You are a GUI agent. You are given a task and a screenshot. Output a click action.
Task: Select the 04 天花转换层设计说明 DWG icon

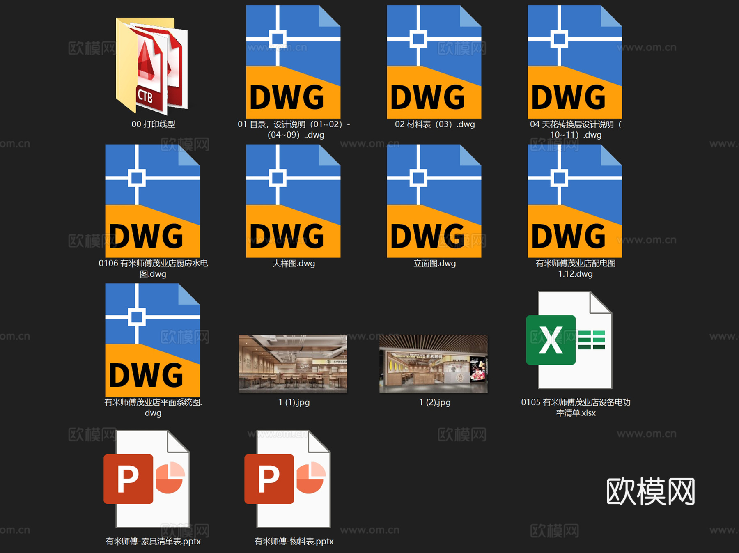575,62
